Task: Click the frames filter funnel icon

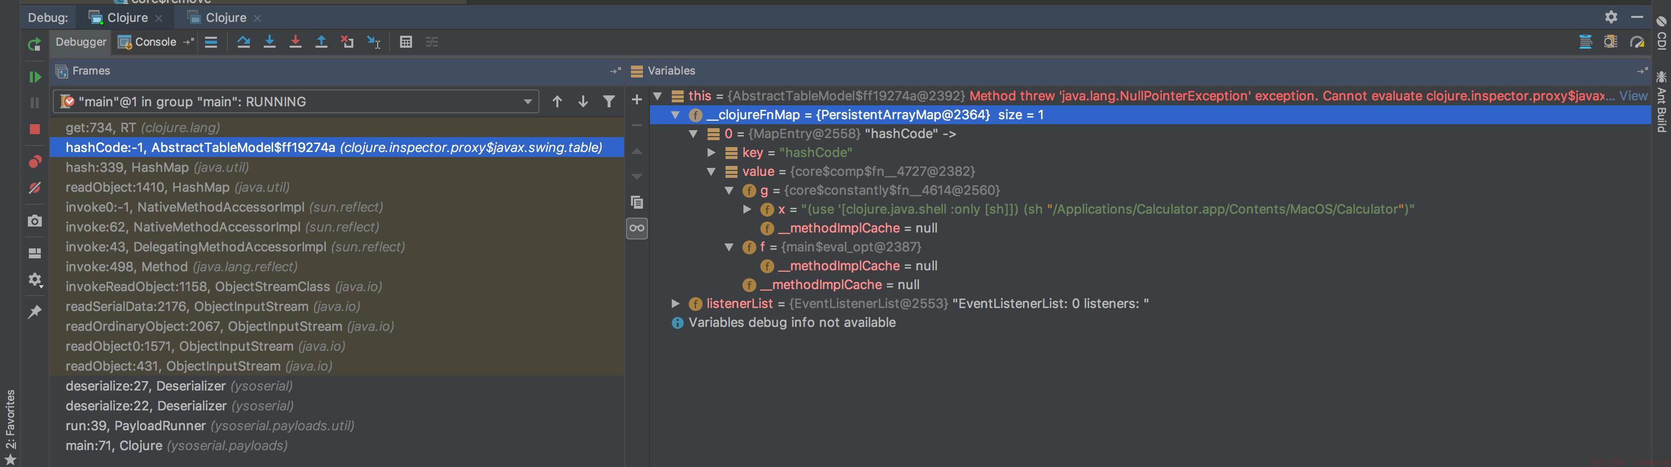Action: tap(609, 102)
